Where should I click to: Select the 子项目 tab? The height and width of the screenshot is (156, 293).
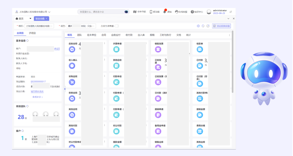pos(32,33)
